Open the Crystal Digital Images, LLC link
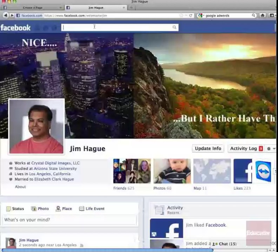 point(55,163)
